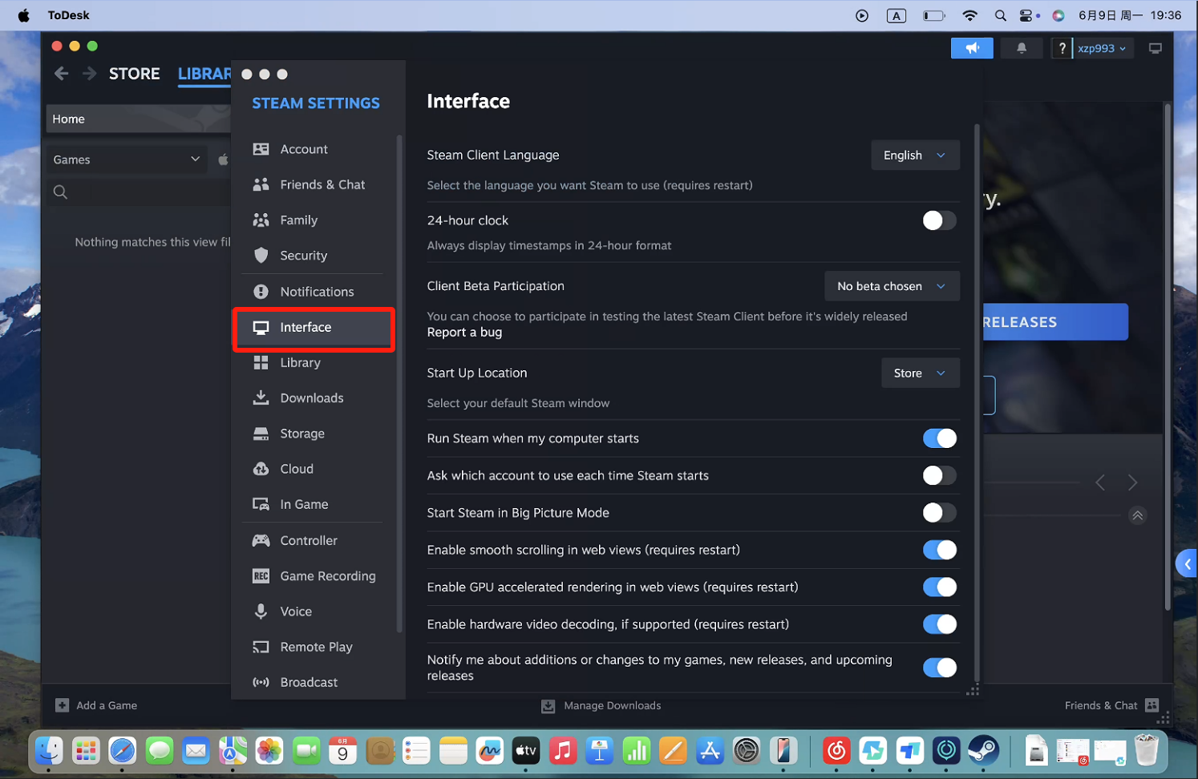This screenshot has height=779, width=1198.
Task: Click the Spotlight search menu bar icon
Action: click(1000, 15)
